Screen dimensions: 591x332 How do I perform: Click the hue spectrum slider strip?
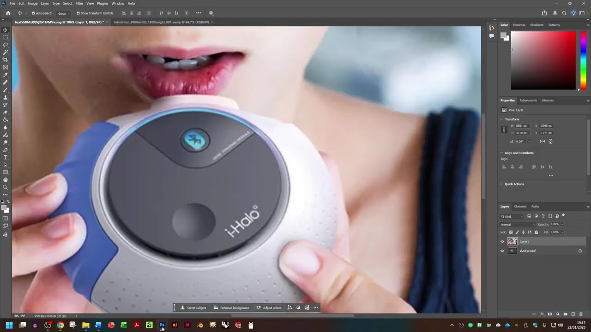tap(583, 60)
